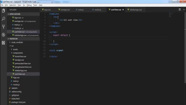186x105 pixels.
Task: Open the Explorer view in activity bar
Action: [x=3, y=11]
